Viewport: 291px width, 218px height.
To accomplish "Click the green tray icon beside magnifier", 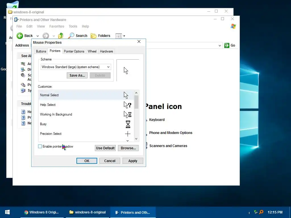I will tap(256, 212).
